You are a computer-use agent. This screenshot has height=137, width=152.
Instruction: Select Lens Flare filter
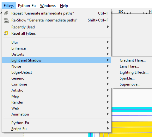129,66
